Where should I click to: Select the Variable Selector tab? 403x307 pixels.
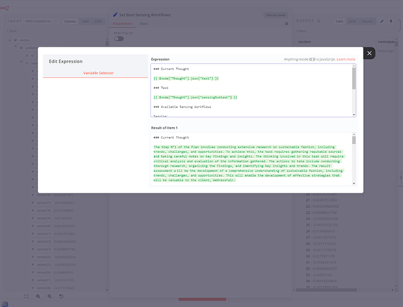click(x=98, y=73)
